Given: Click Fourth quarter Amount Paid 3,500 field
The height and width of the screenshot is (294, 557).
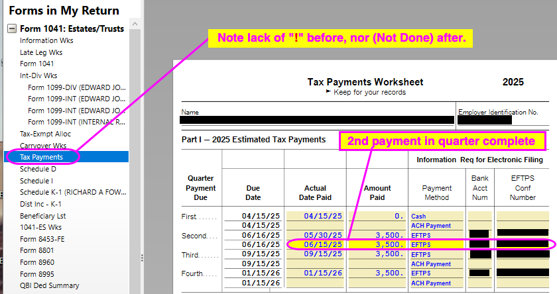Looking at the screenshot, I should click(377, 273).
